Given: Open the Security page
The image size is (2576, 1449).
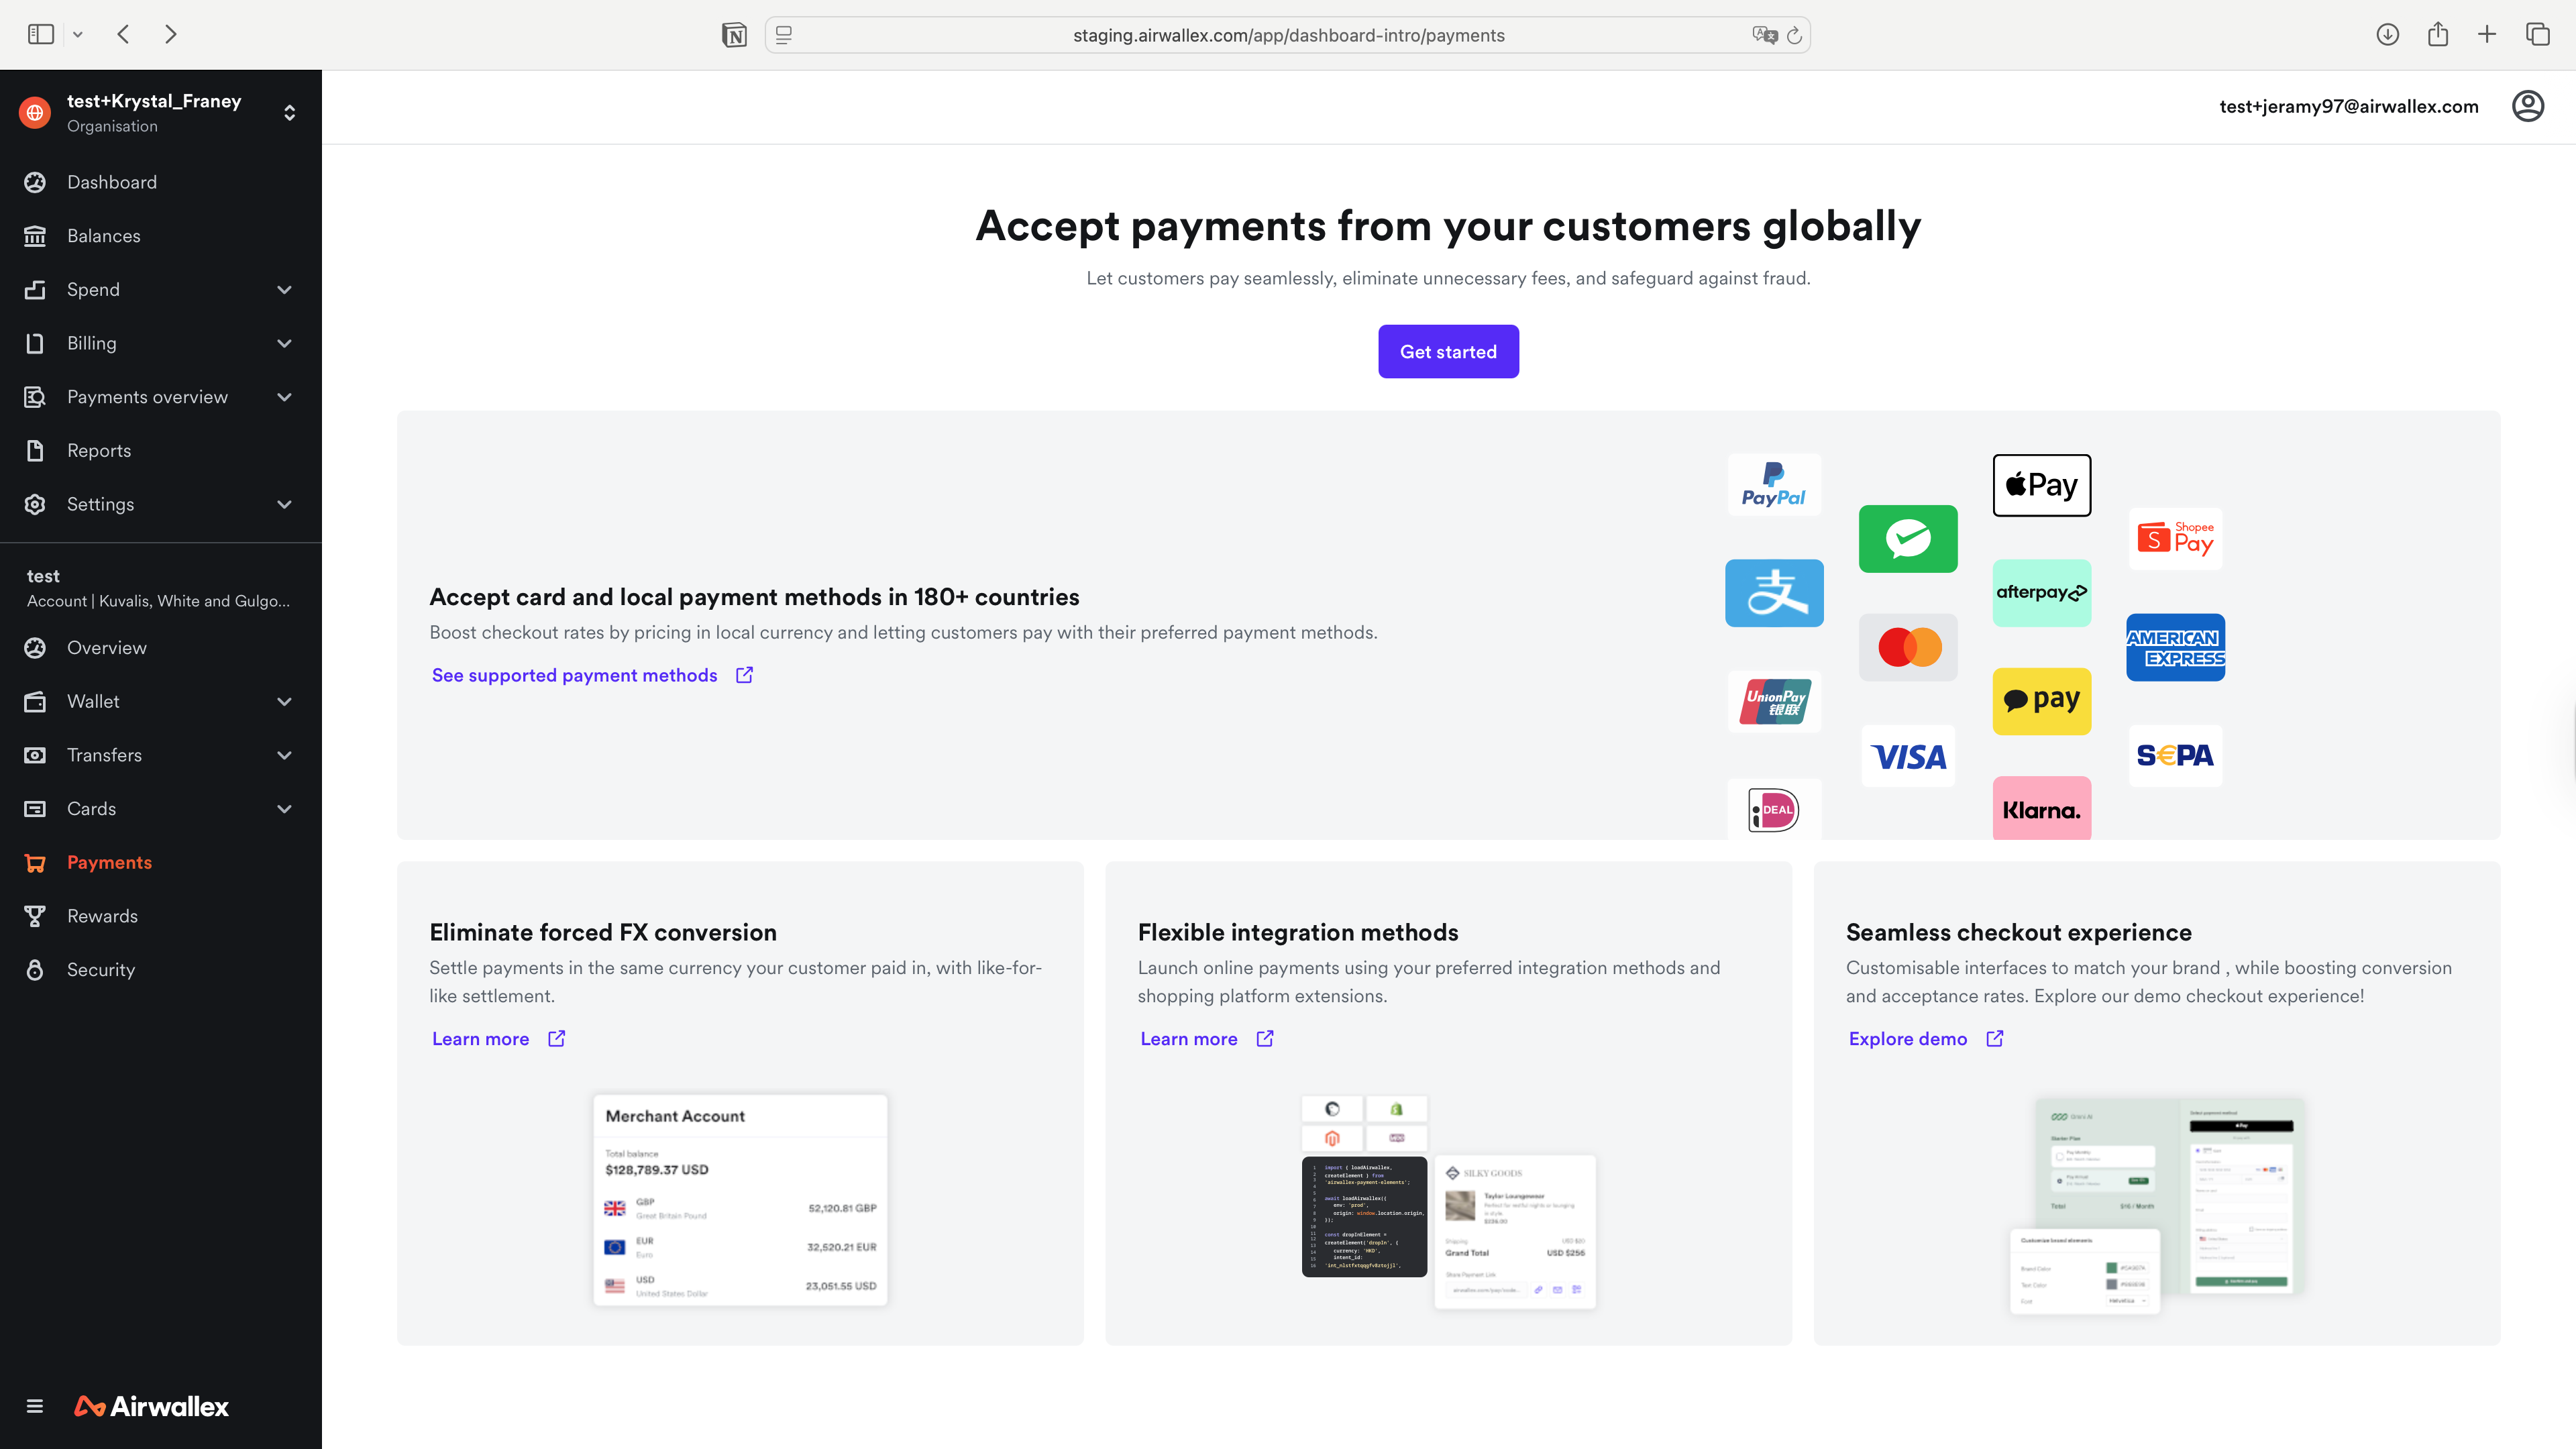Looking at the screenshot, I should [x=100, y=970].
